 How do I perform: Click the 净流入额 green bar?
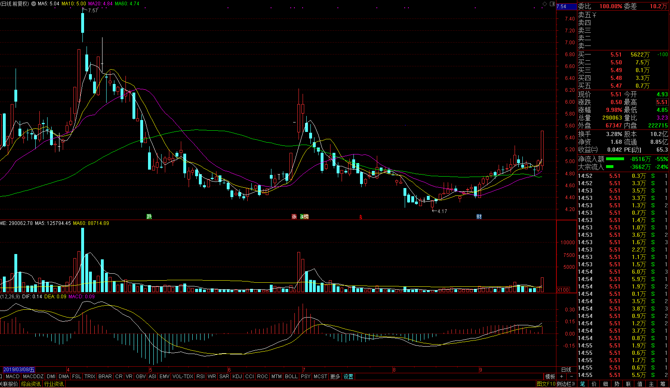(615, 159)
